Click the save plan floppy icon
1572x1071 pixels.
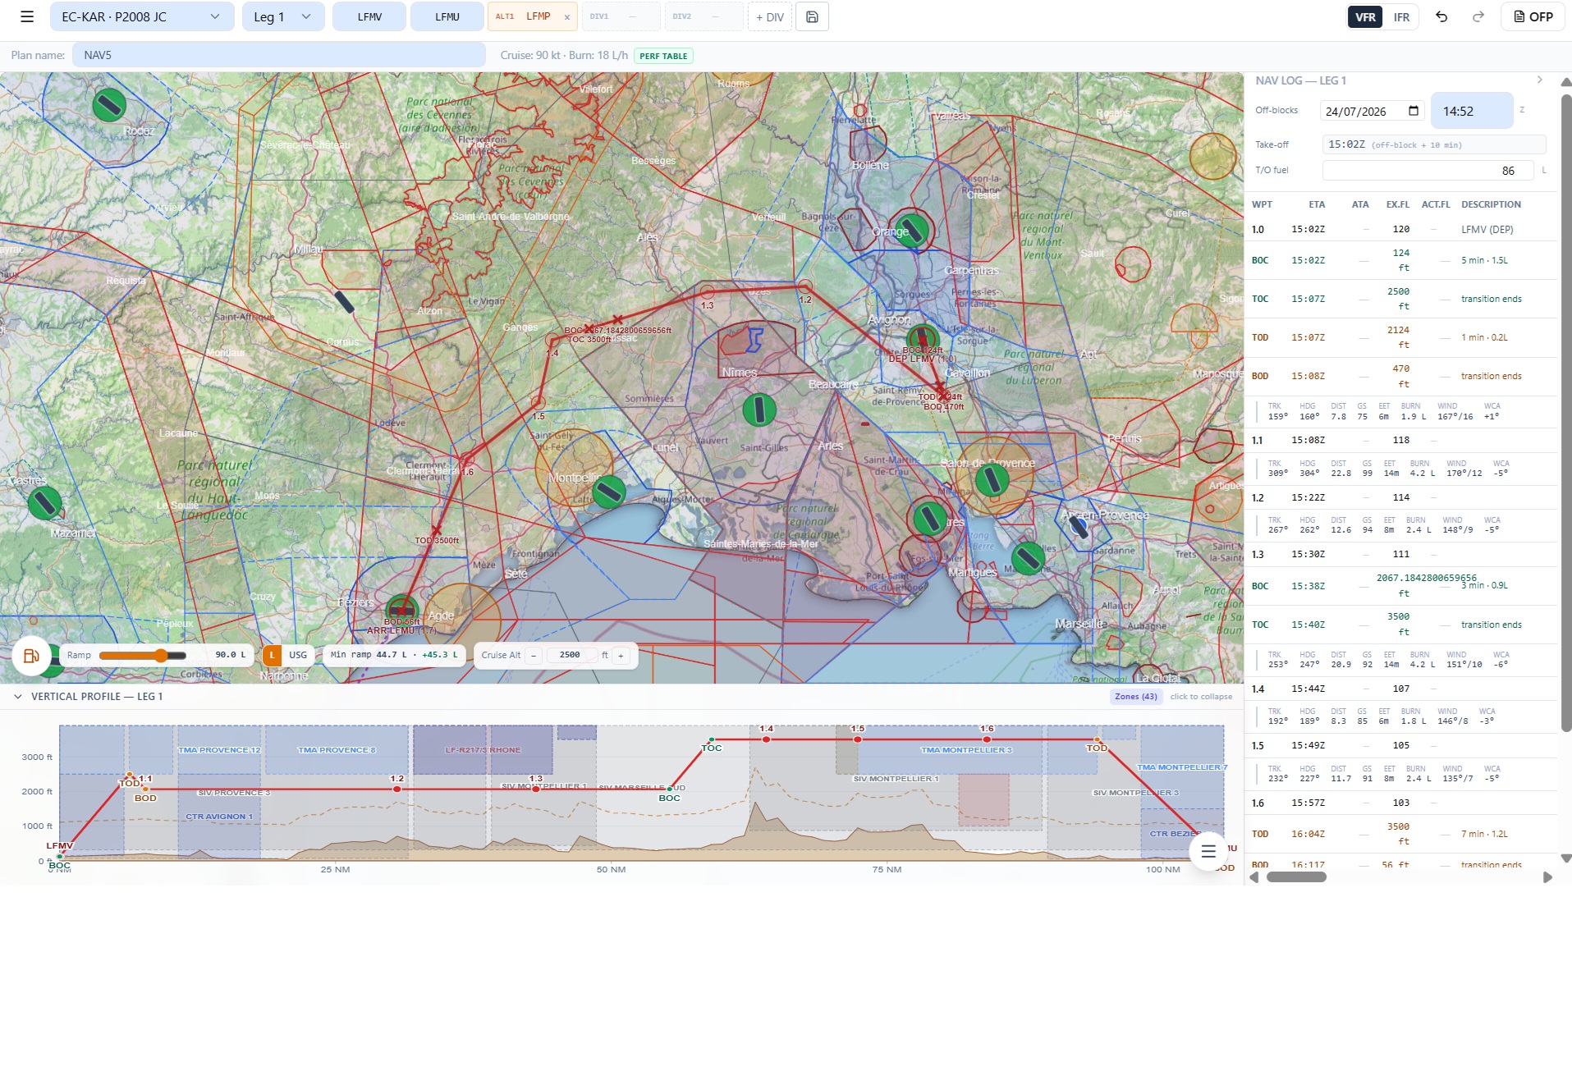coord(812,16)
